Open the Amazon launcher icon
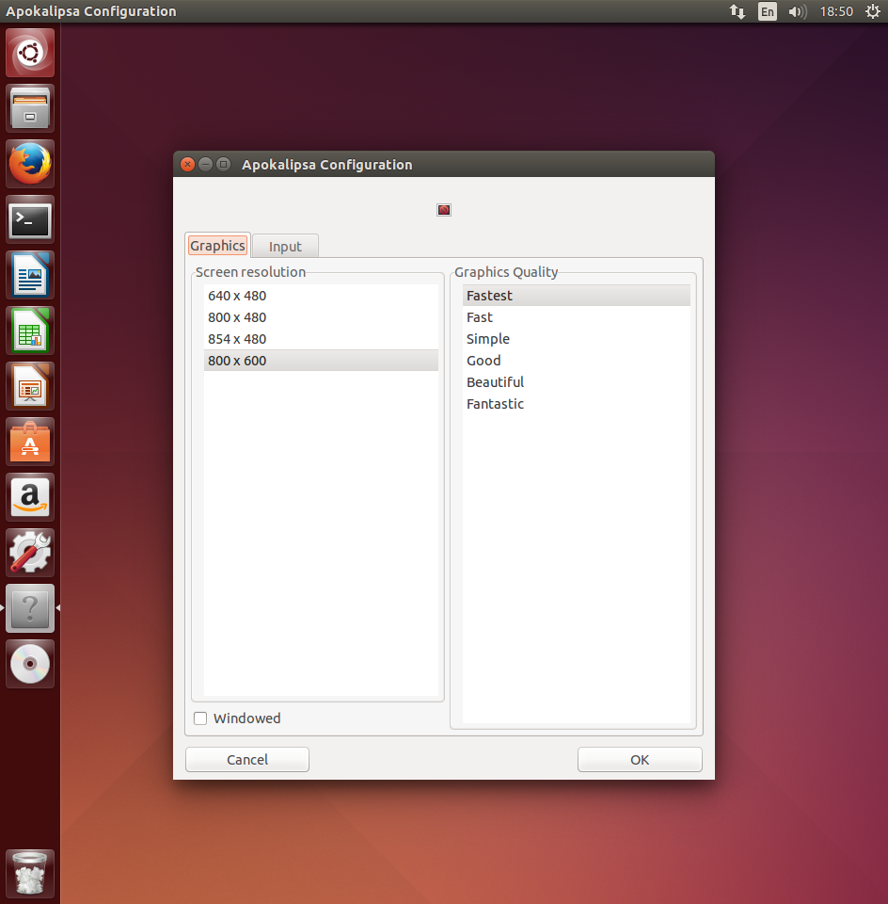 click(x=30, y=497)
